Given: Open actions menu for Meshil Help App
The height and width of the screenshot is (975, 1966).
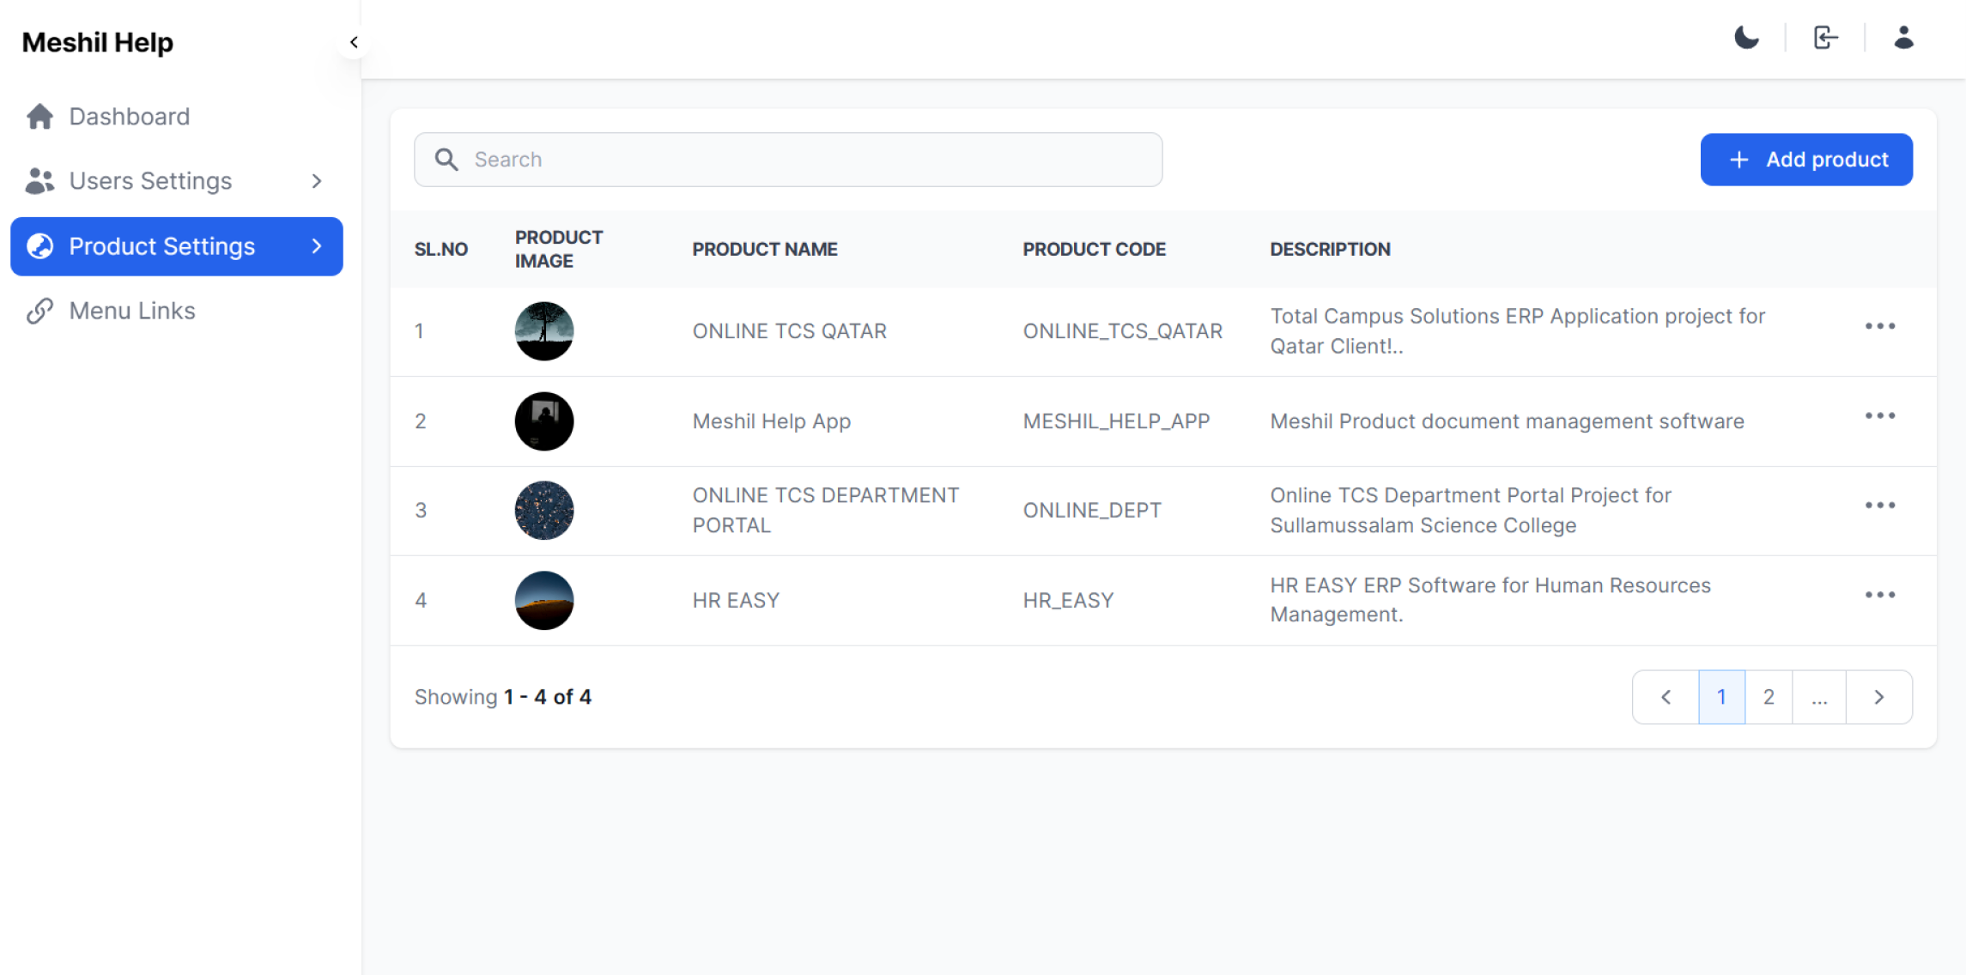Looking at the screenshot, I should [x=1879, y=416].
